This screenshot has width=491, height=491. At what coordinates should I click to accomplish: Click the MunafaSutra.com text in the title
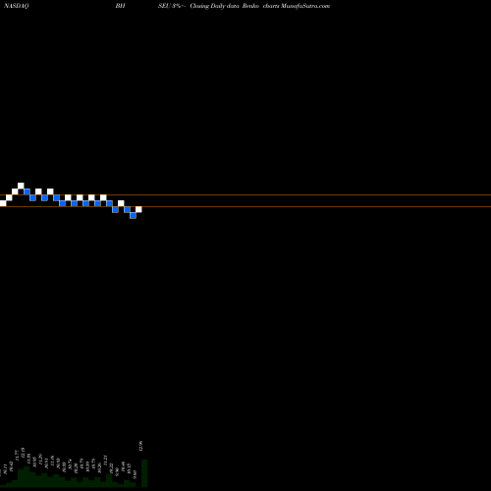305,6
